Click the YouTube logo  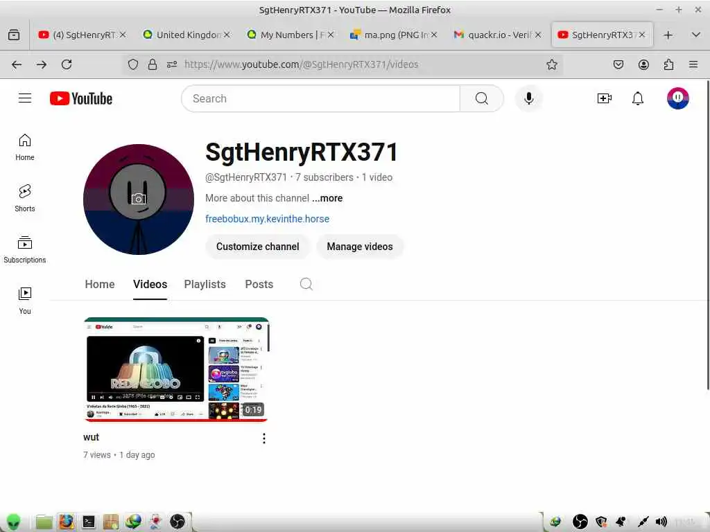tap(81, 98)
